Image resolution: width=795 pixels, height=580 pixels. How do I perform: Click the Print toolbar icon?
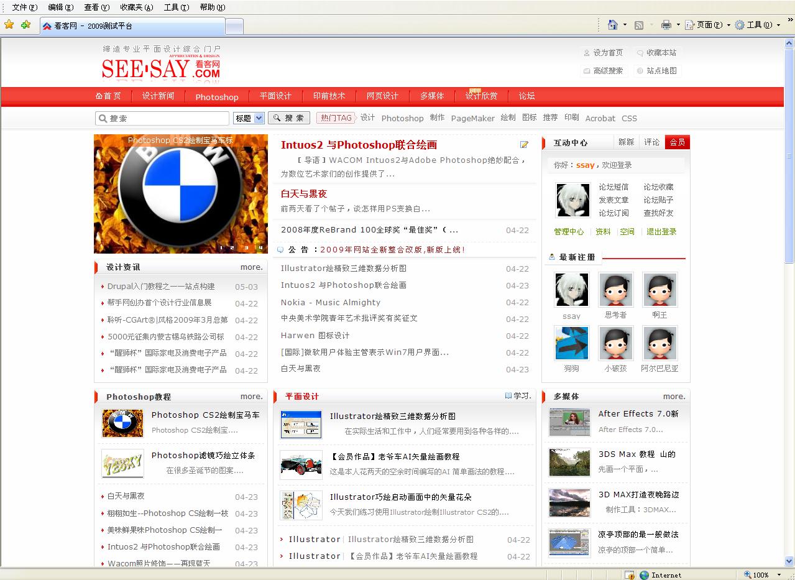point(666,25)
